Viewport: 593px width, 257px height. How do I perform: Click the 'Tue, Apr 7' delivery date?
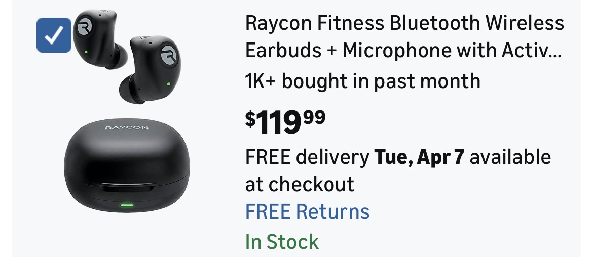419,157
